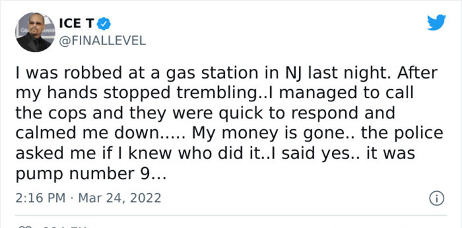The height and width of the screenshot is (228, 462).
Task: Click the line starting 'the cops and they'
Action: pos(205,113)
